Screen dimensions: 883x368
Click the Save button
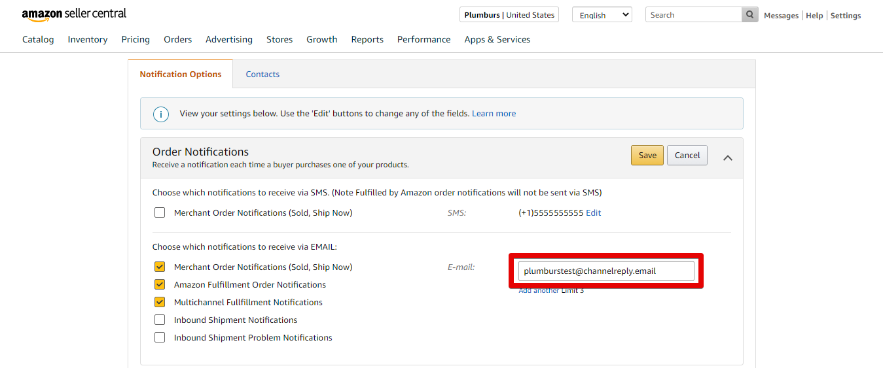(x=647, y=155)
